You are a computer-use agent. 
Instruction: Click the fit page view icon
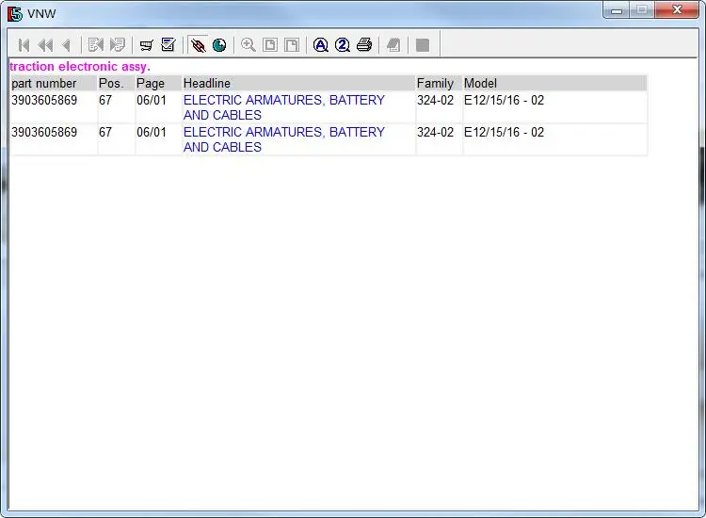tap(270, 45)
